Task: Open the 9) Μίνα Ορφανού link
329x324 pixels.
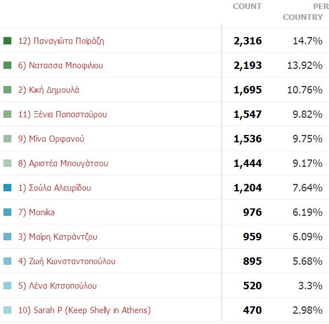Action: [x=51, y=139]
